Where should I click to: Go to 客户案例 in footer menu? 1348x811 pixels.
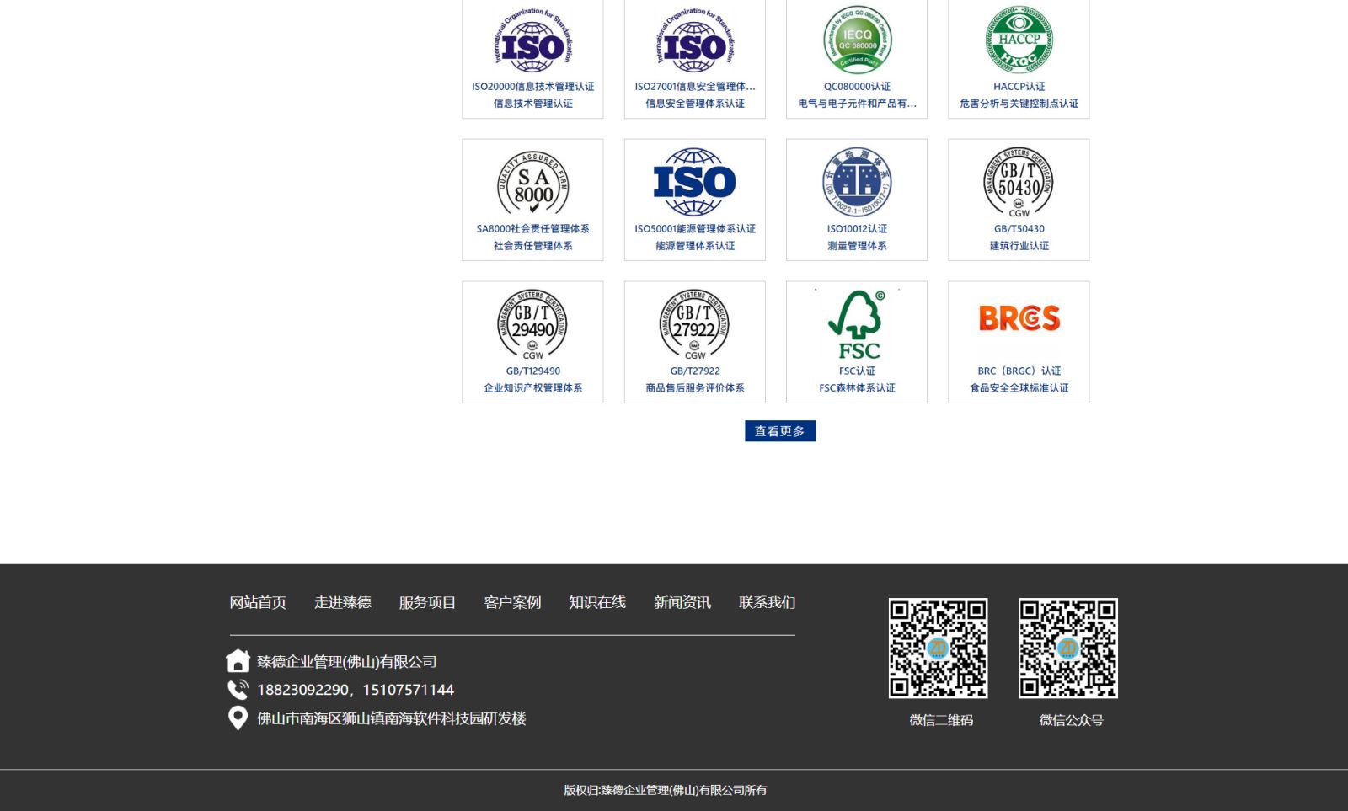click(512, 602)
